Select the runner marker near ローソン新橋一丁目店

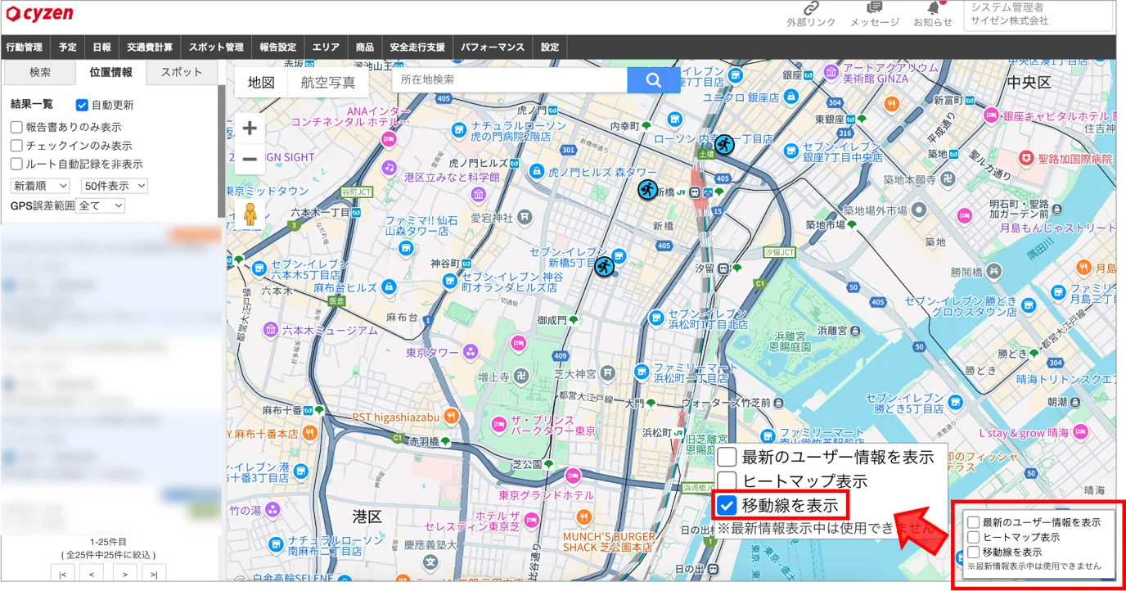[x=724, y=146]
